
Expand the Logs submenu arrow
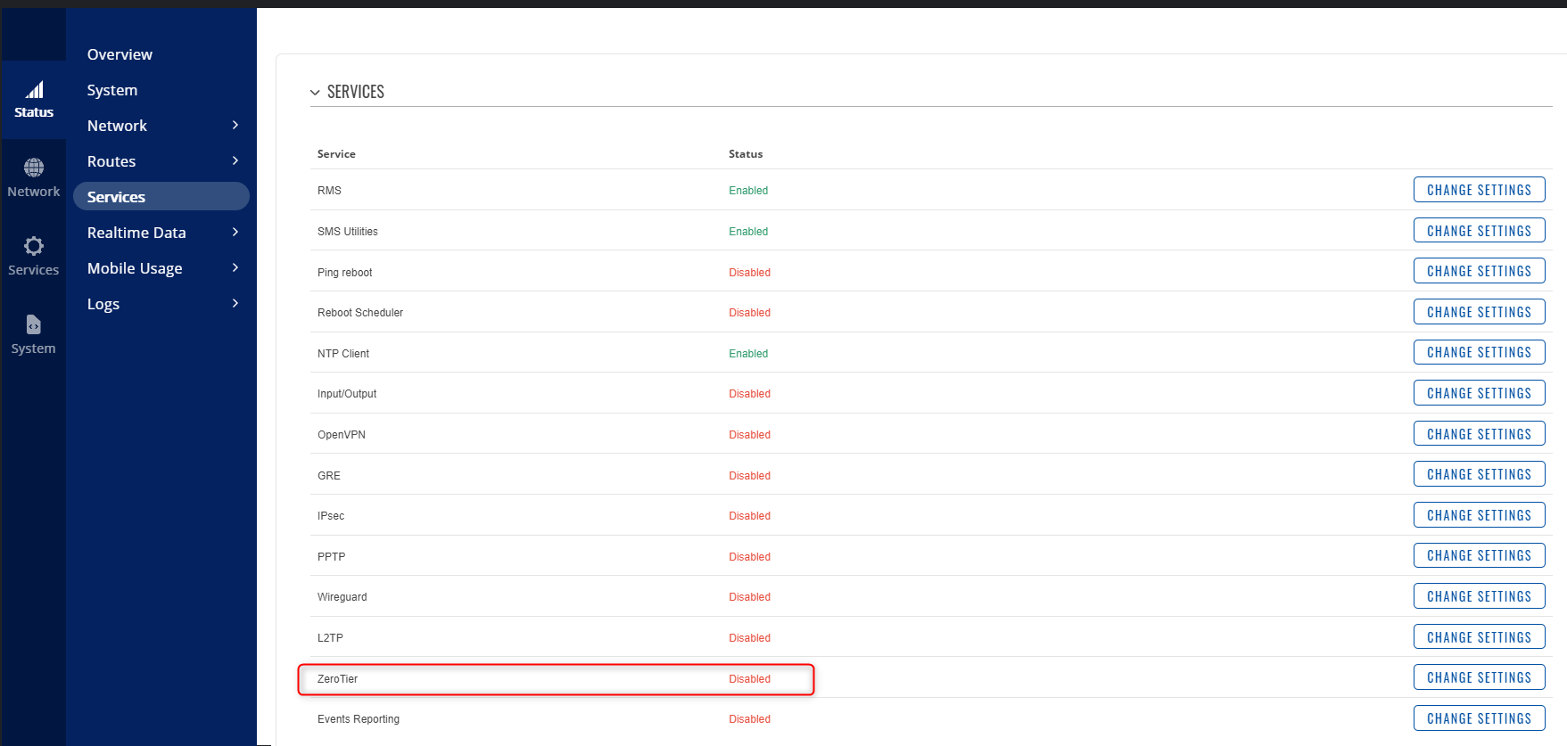pos(235,304)
